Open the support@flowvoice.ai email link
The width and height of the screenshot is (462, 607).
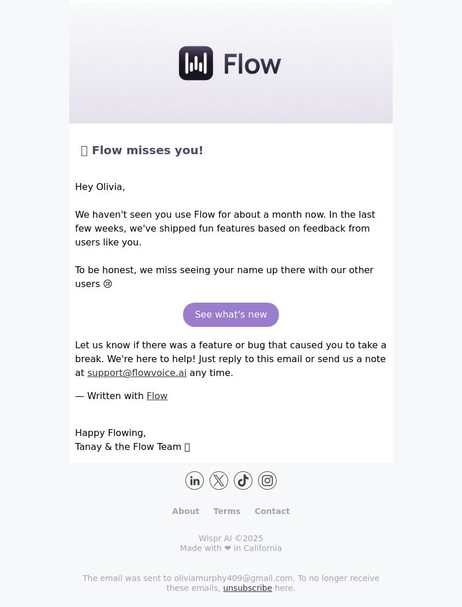click(137, 373)
